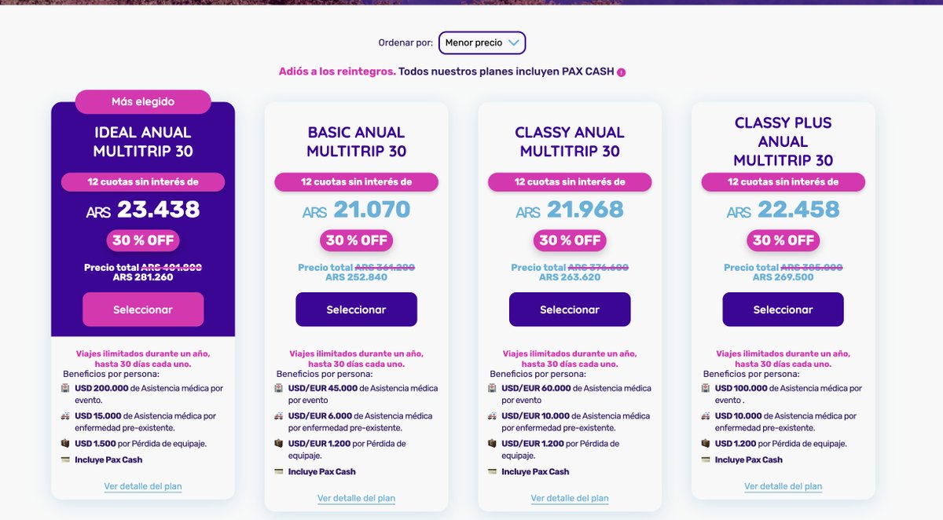Image resolution: width=943 pixels, height=520 pixels.
Task: Click ambulance icon in BASIC ANUAL plan
Action: 278,416
